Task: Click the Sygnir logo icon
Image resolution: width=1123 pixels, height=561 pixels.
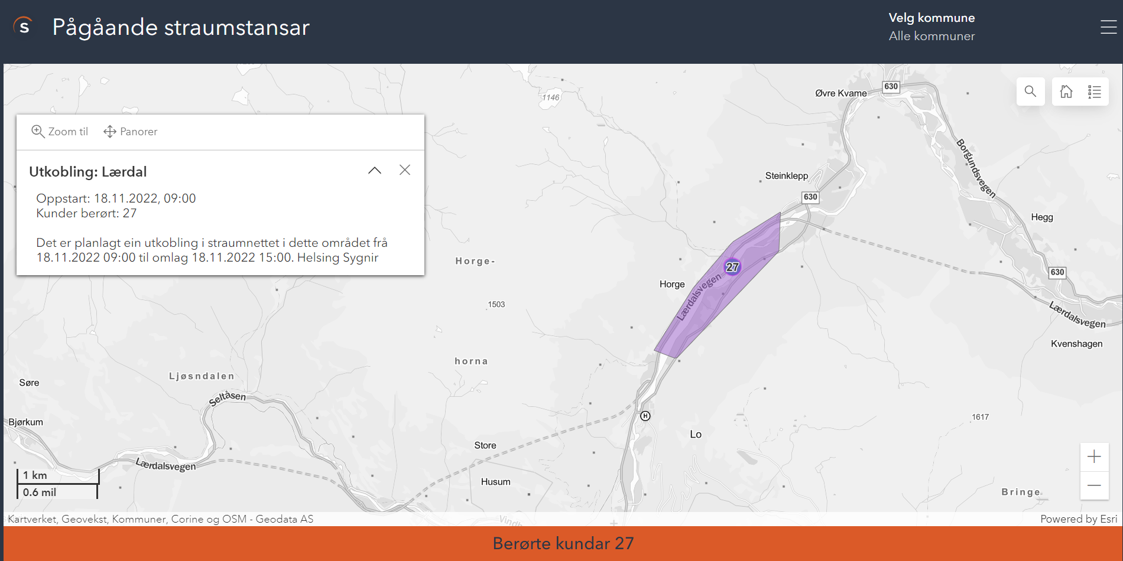Action: [x=23, y=26]
